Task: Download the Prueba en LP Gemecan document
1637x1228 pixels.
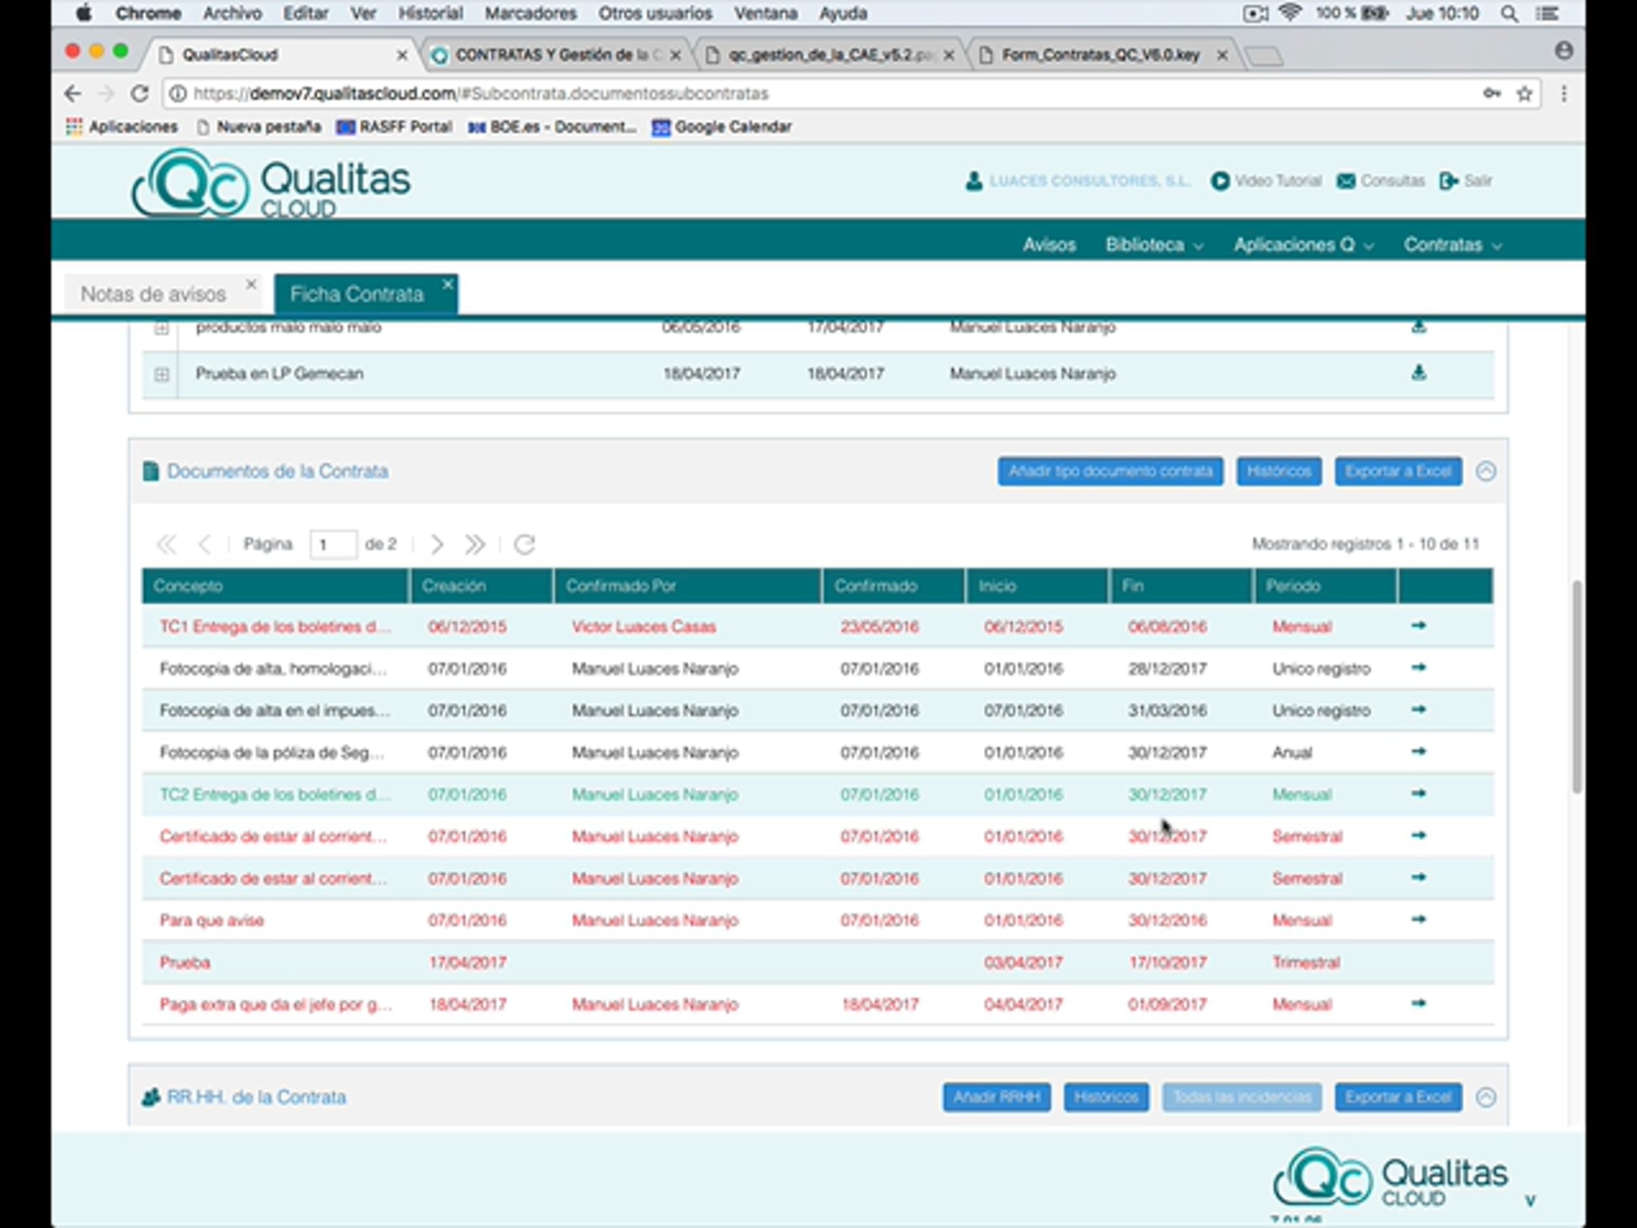Action: coord(1418,372)
